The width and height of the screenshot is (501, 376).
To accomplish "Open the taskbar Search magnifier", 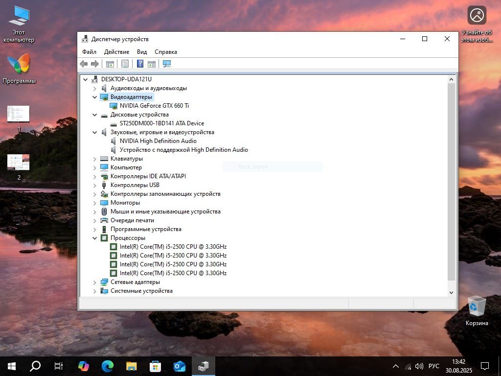I will [35, 366].
